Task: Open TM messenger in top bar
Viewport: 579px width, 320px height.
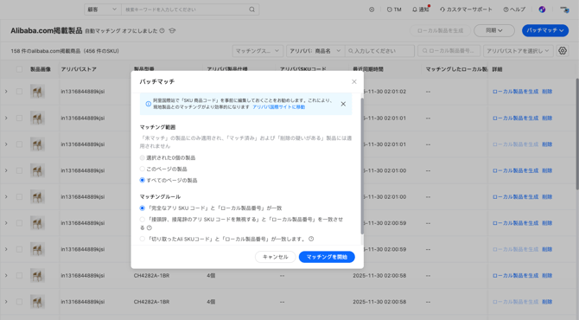Action: click(x=394, y=10)
